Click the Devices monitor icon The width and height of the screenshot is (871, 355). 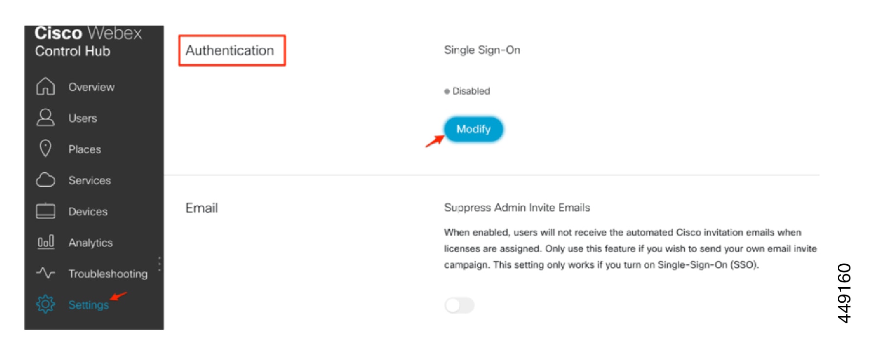45,211
